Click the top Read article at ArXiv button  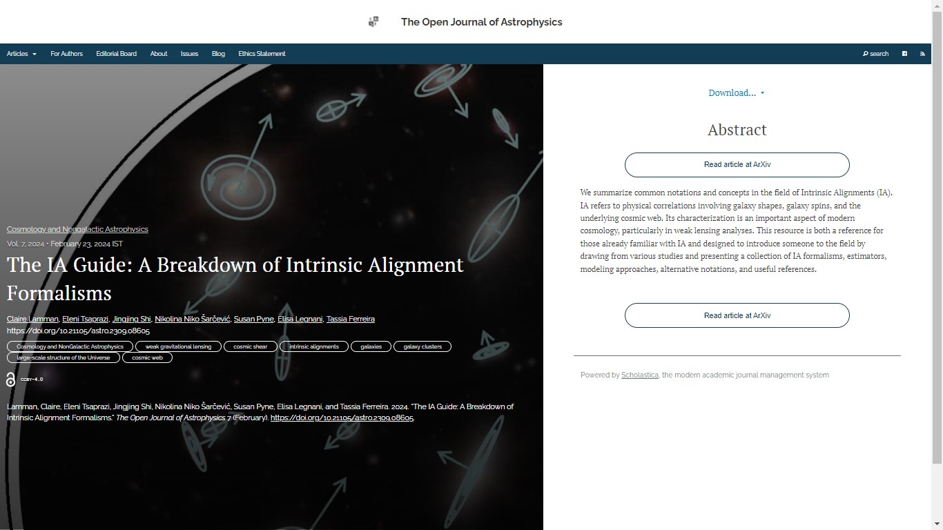(737, 165)
